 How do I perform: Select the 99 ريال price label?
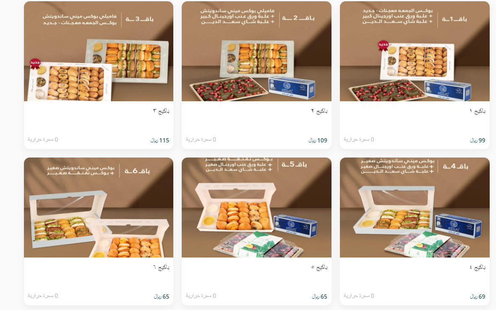pyautogui.click(x=478, y=140)
